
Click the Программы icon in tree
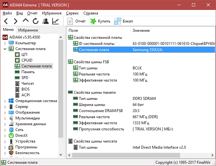(11, 147)
